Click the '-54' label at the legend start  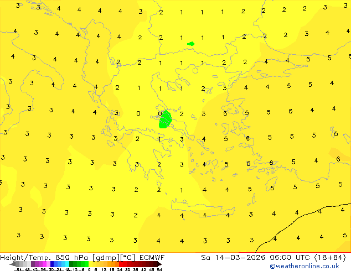18,269
